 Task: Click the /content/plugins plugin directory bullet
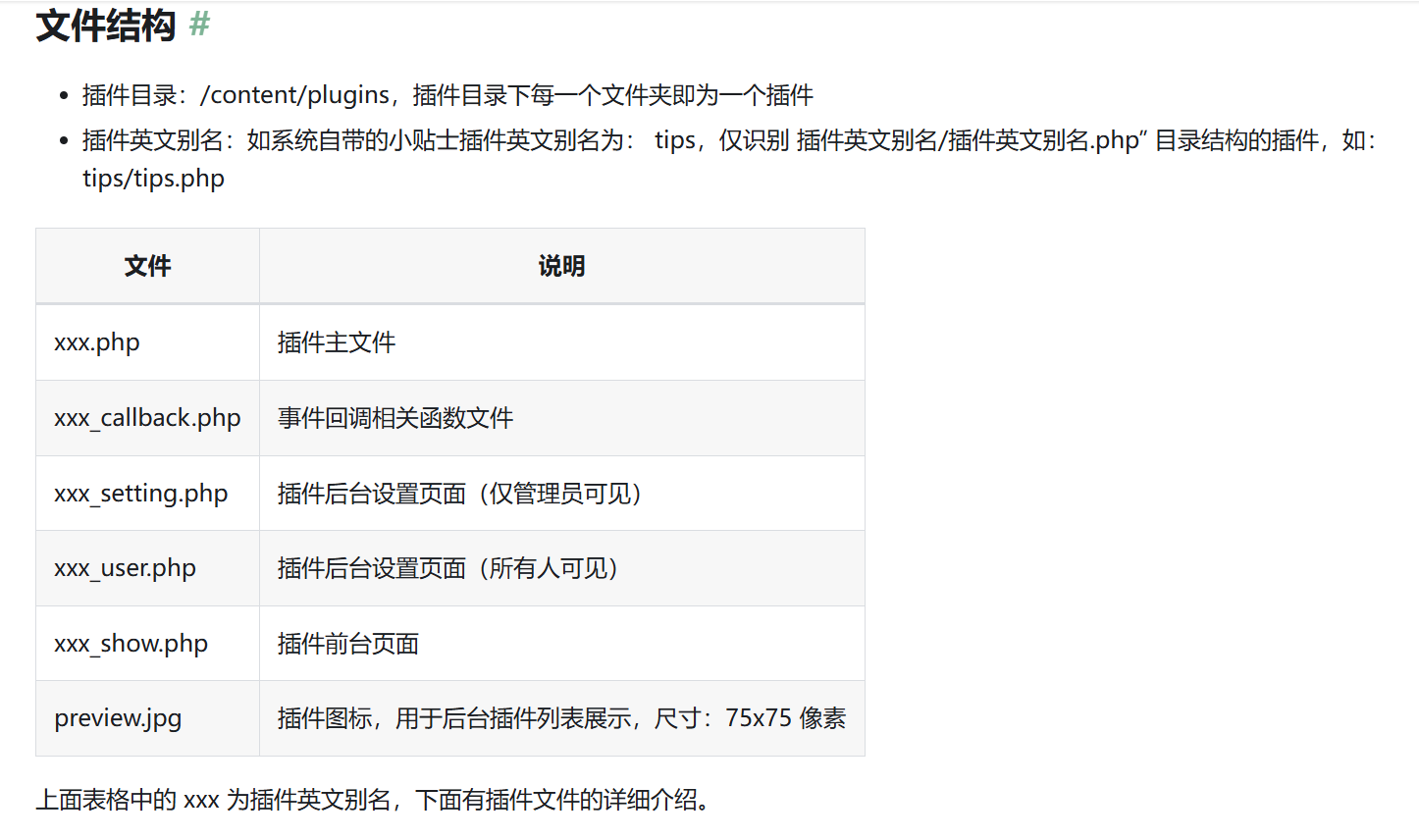[x=447, y=95]
